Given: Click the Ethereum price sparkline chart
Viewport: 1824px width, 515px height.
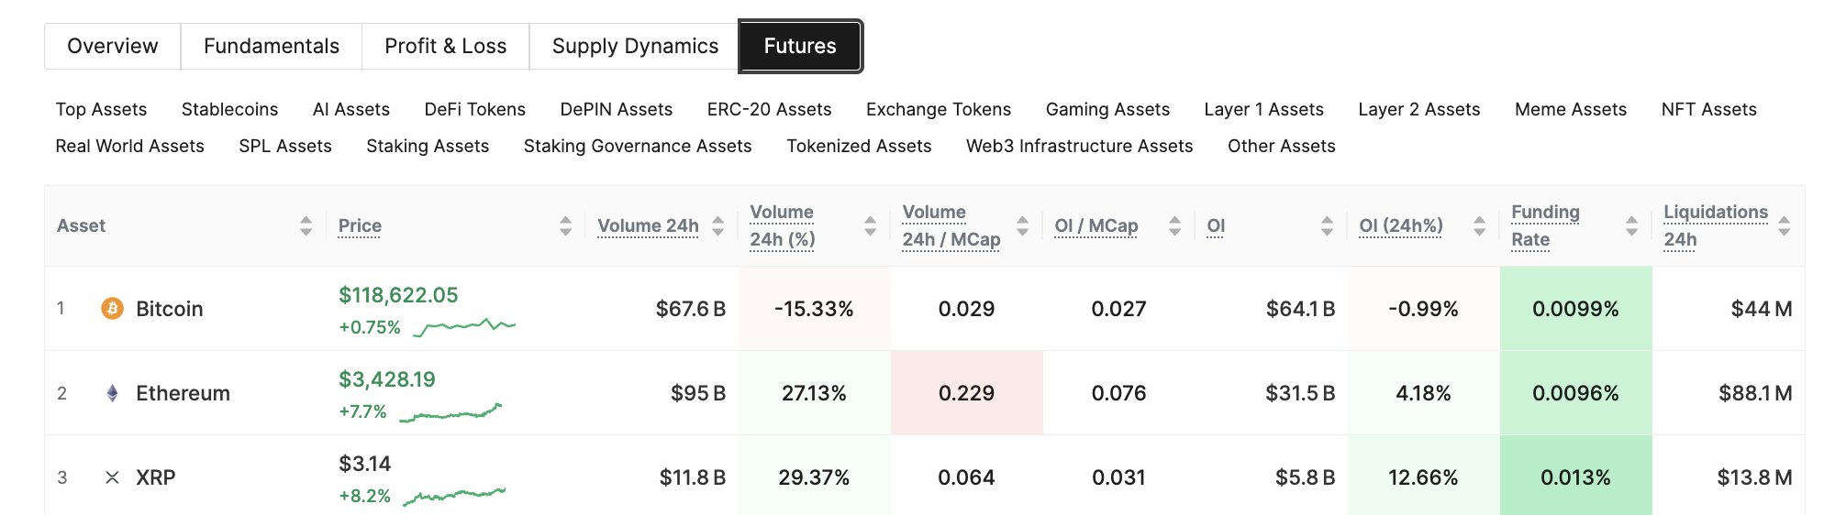Looking at the screenshot, I should tap(450, 412).
